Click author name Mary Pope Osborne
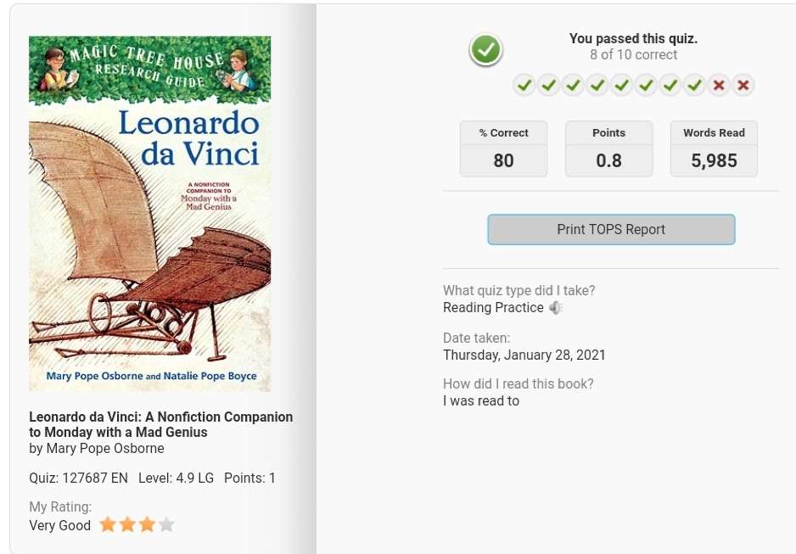The image size is (796, 554). [x=105, y=449]
